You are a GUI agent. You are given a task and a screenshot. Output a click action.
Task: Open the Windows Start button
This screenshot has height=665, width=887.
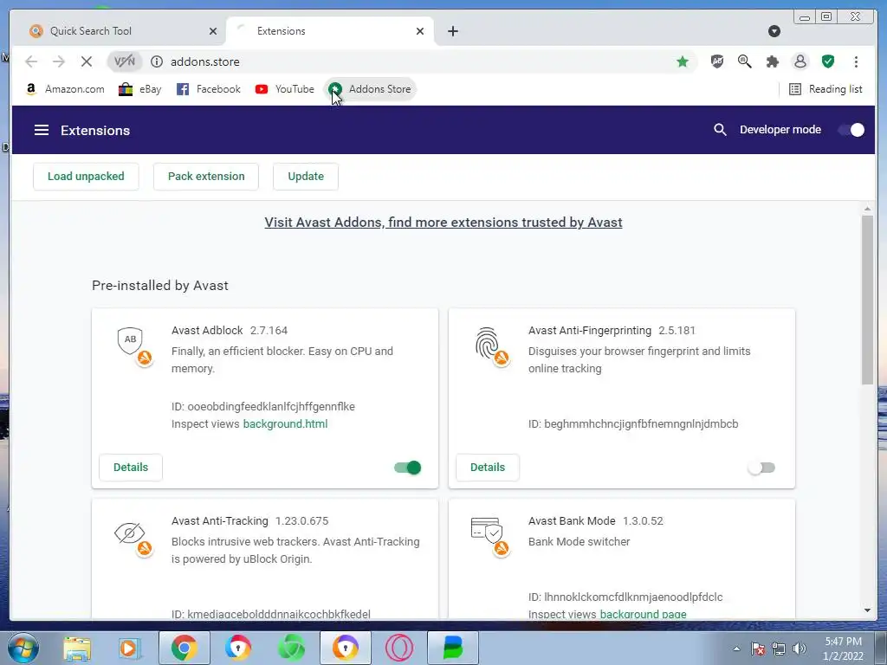(x=23, y=648)
